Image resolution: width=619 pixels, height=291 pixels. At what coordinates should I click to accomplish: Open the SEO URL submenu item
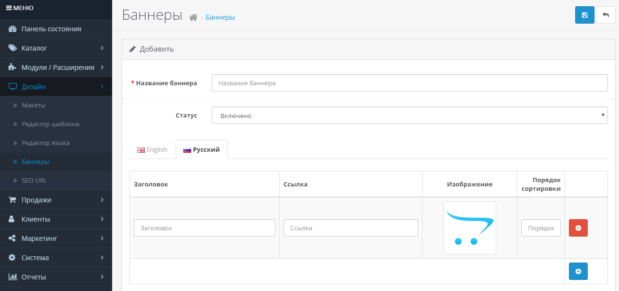click(34, 181)
